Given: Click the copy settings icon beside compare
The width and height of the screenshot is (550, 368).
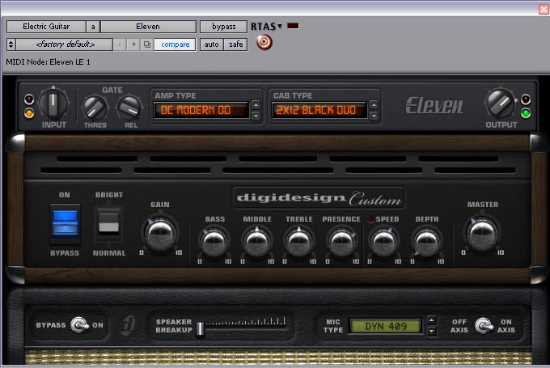Looking at the screenshot, I should (x=147, y=44).
